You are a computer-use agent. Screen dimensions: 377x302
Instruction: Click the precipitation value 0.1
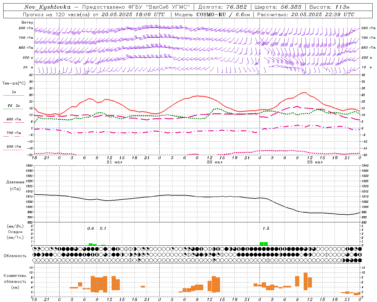103,229
